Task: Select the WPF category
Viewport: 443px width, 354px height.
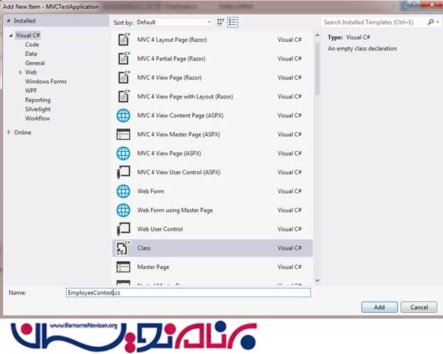Action: tap(31, 91)
